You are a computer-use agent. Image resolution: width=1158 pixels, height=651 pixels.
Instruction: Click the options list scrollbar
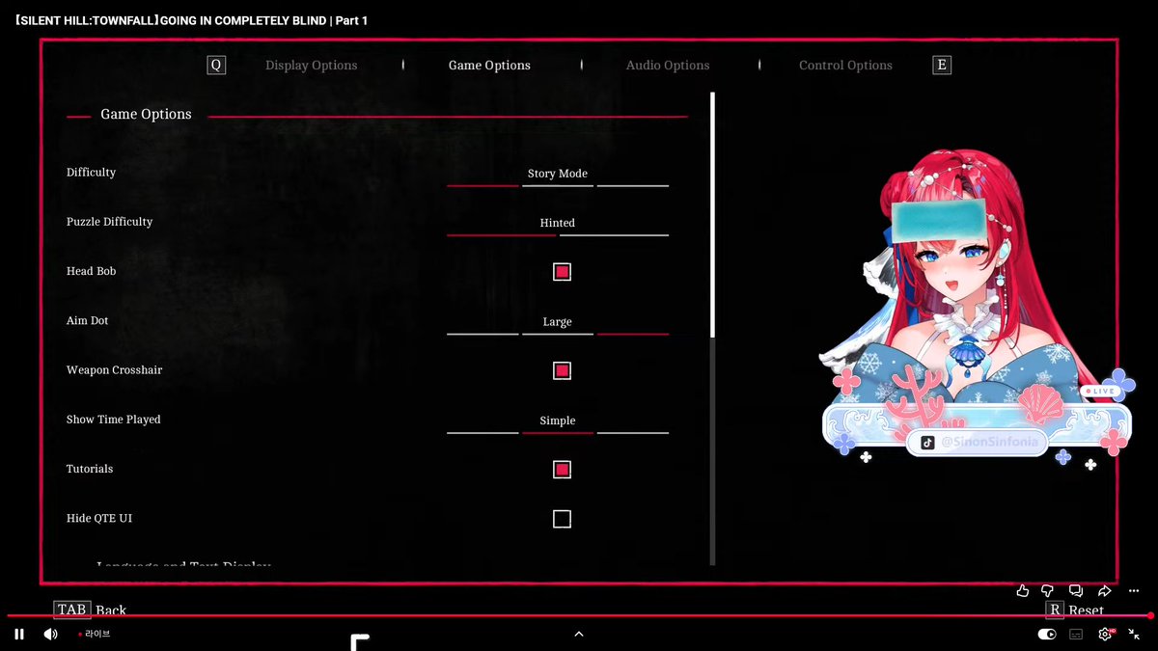[x=712, y=328]
